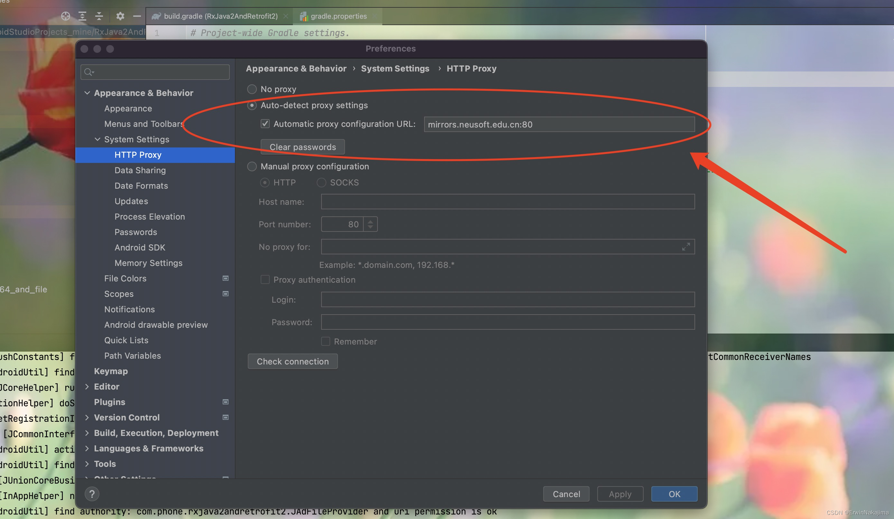Click System Settings in the breadcrumb

395,69
